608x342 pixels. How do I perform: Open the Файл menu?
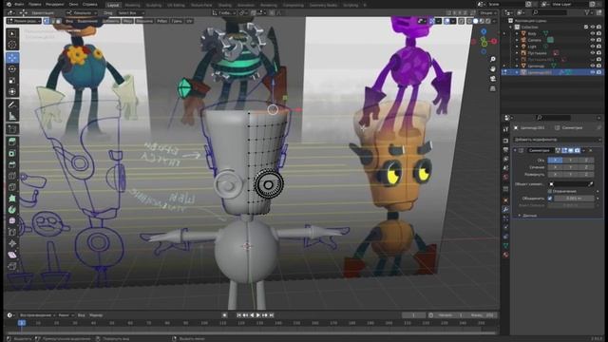pos(19,4)
